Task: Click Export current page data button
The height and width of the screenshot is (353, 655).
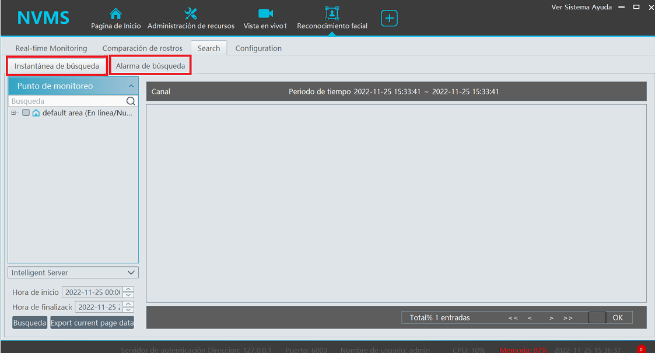Action: pos(92,323)
